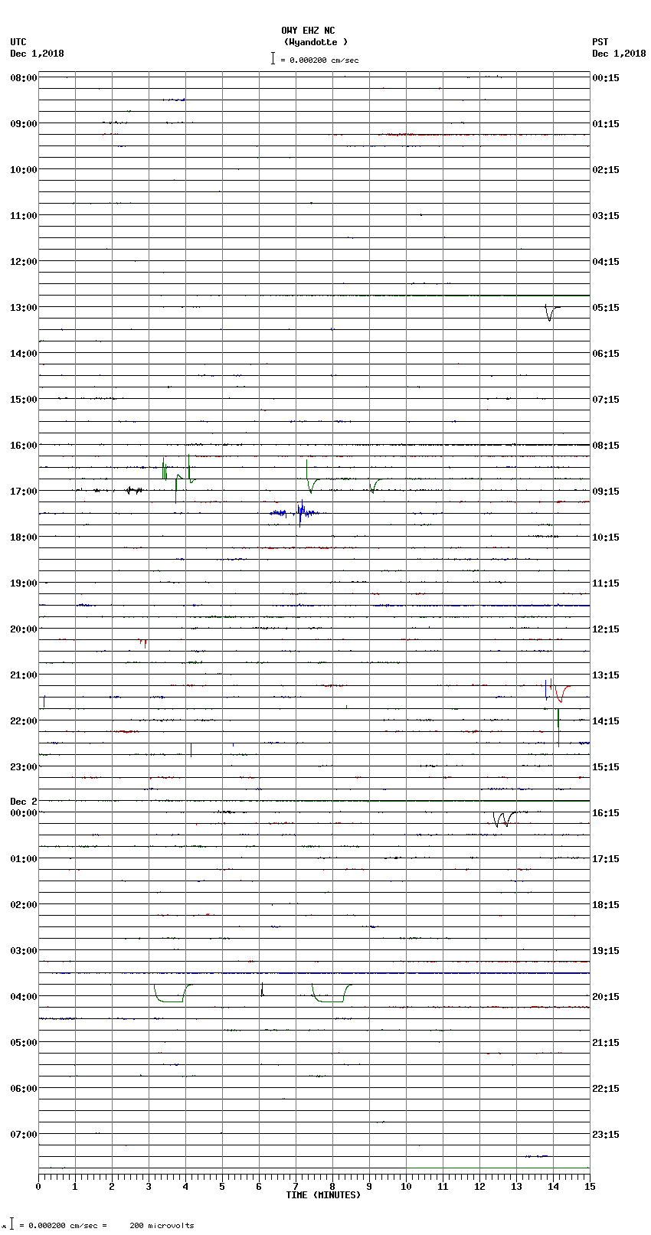Click the 16:15 PST time label

[606, 813]
